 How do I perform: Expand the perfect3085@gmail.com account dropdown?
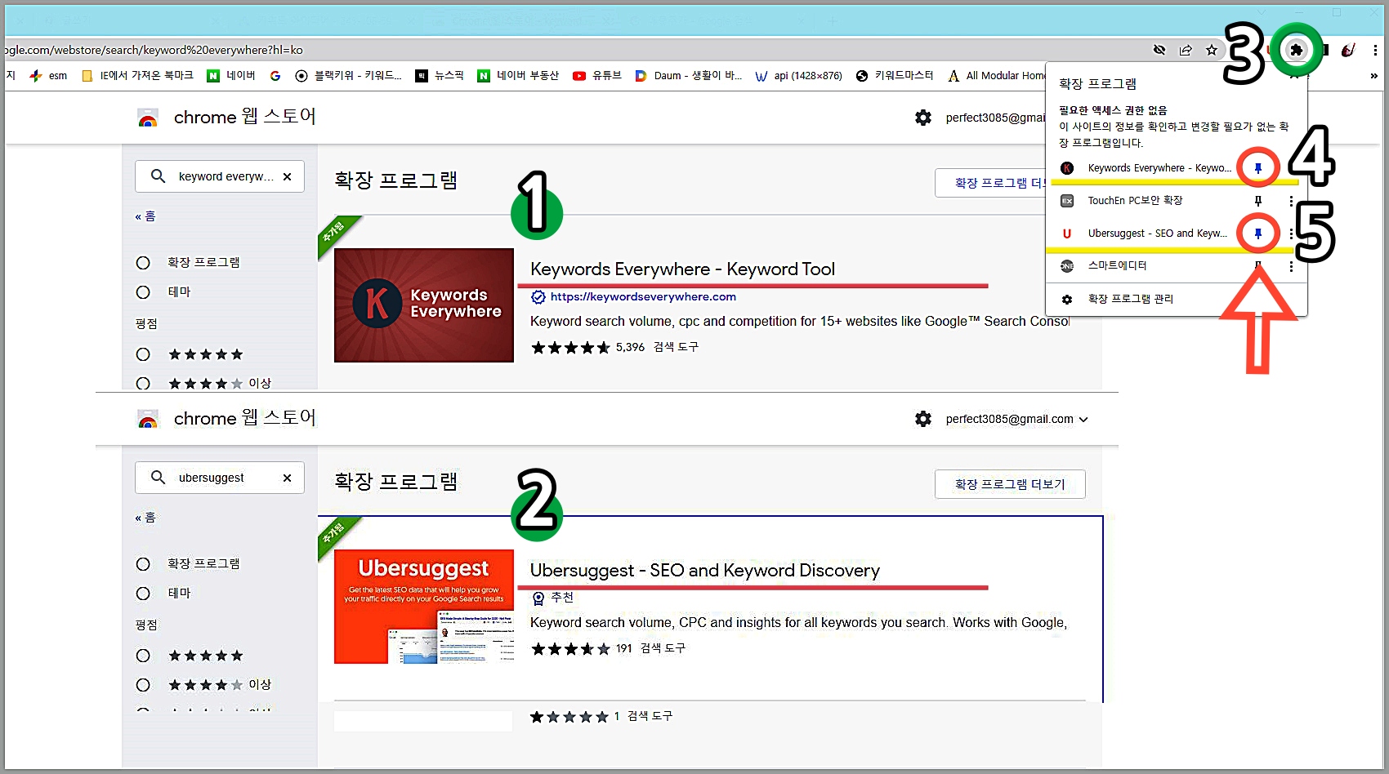tap(1083, 420)
